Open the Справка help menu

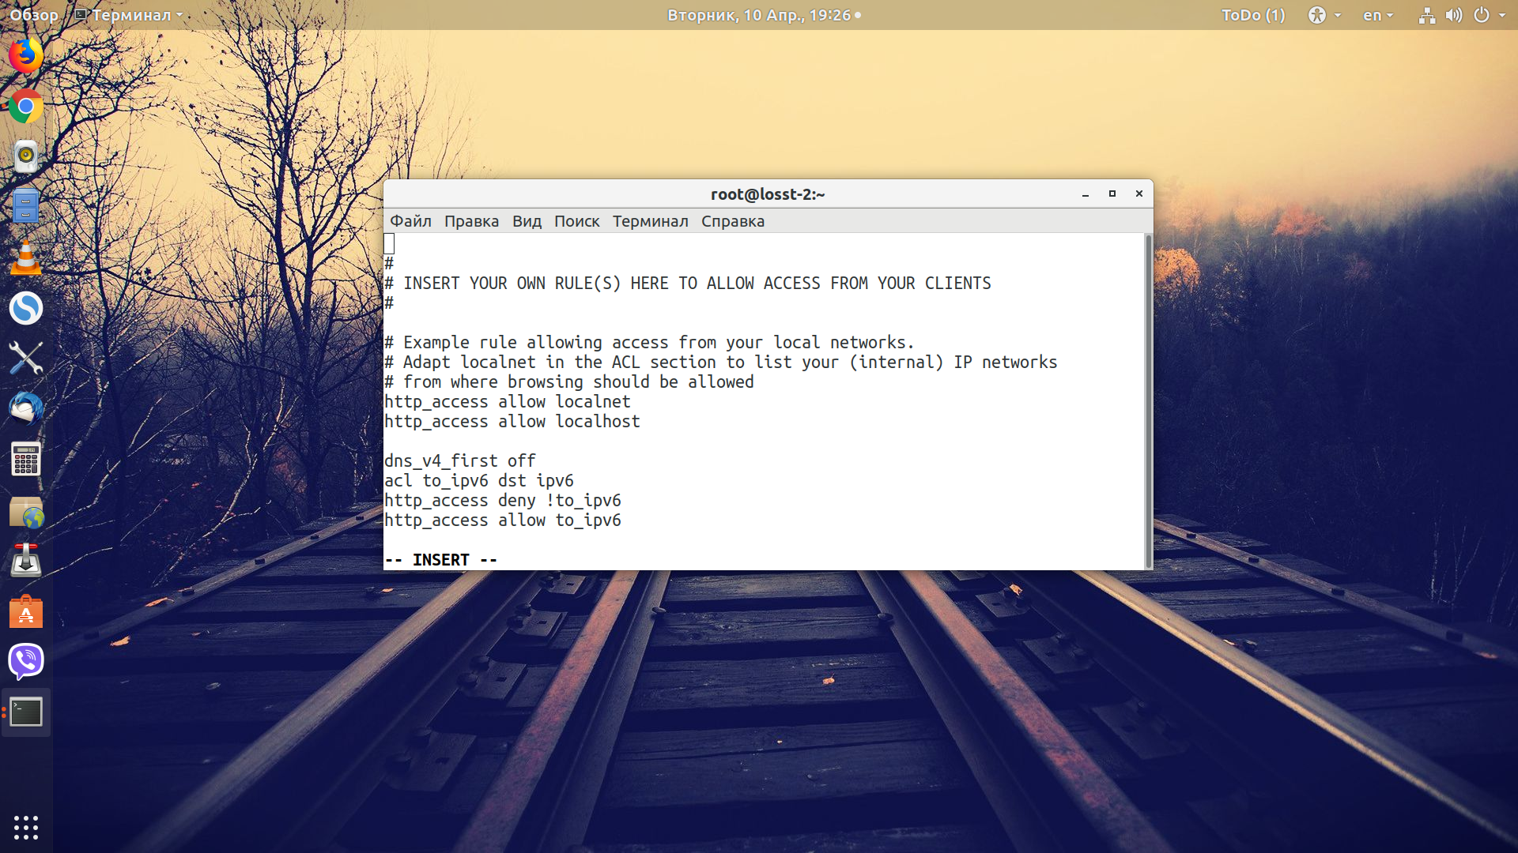point(733,221)
